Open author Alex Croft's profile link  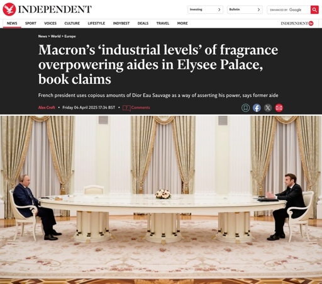47,108
